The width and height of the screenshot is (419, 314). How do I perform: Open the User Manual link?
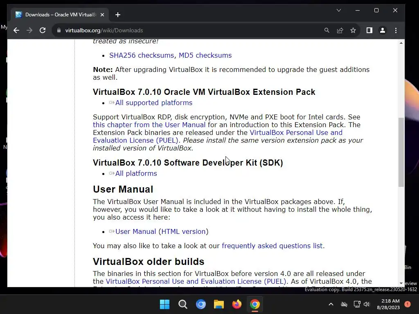click(x=135, y=231)
